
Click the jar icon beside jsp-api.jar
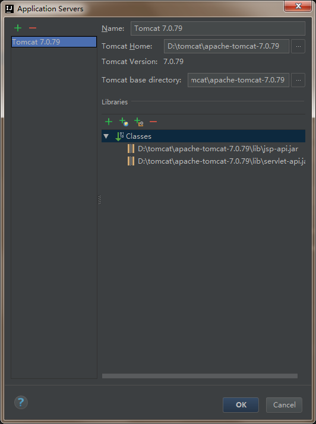[x=131, y=149]
